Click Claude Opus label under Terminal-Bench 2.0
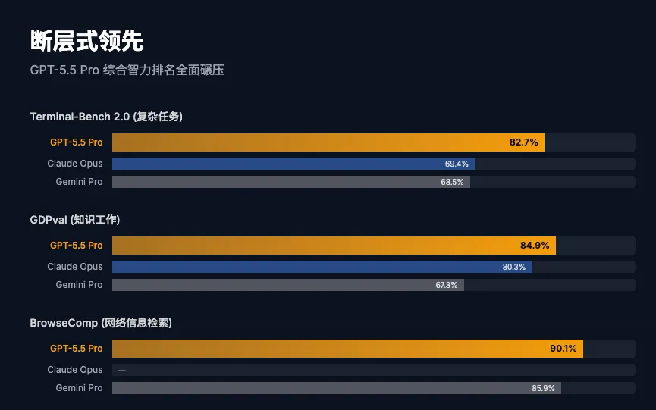The height and width of the screenshot is (410, 656). pos(74,164)
